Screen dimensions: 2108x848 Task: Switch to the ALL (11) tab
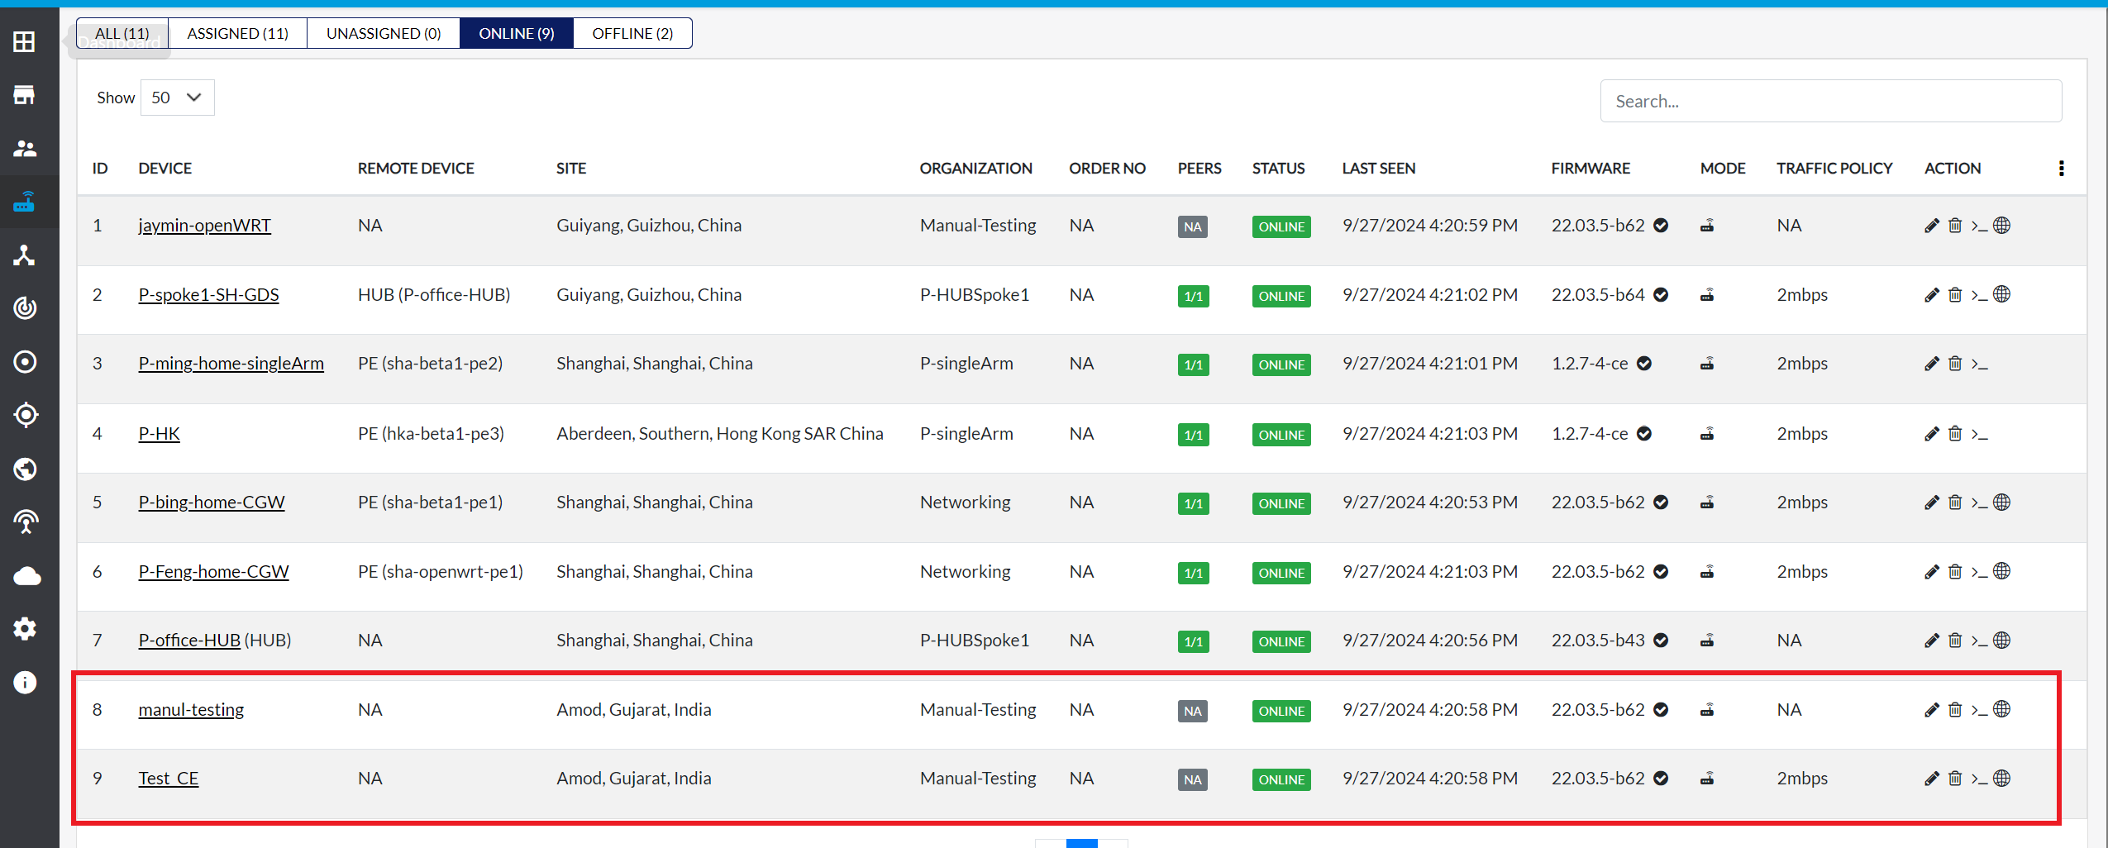[122, 33]
